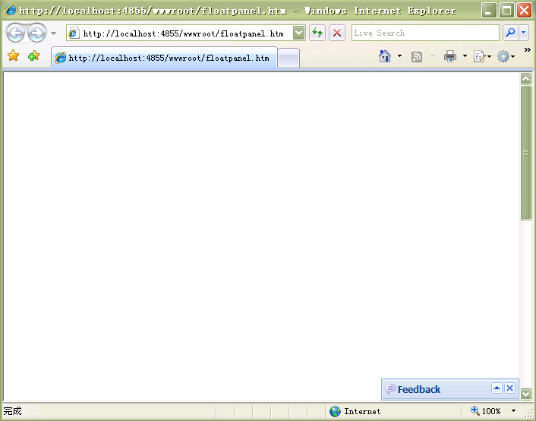
Task: Click the scroll up arrow
Action: pyautogui.click(x=525, y=78)
